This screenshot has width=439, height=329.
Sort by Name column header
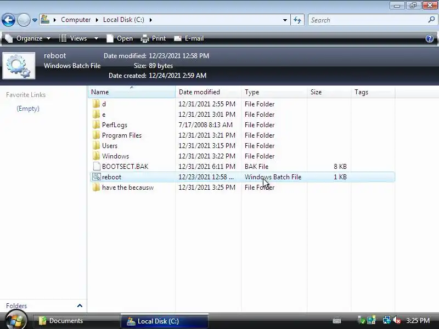coord(132,92)
